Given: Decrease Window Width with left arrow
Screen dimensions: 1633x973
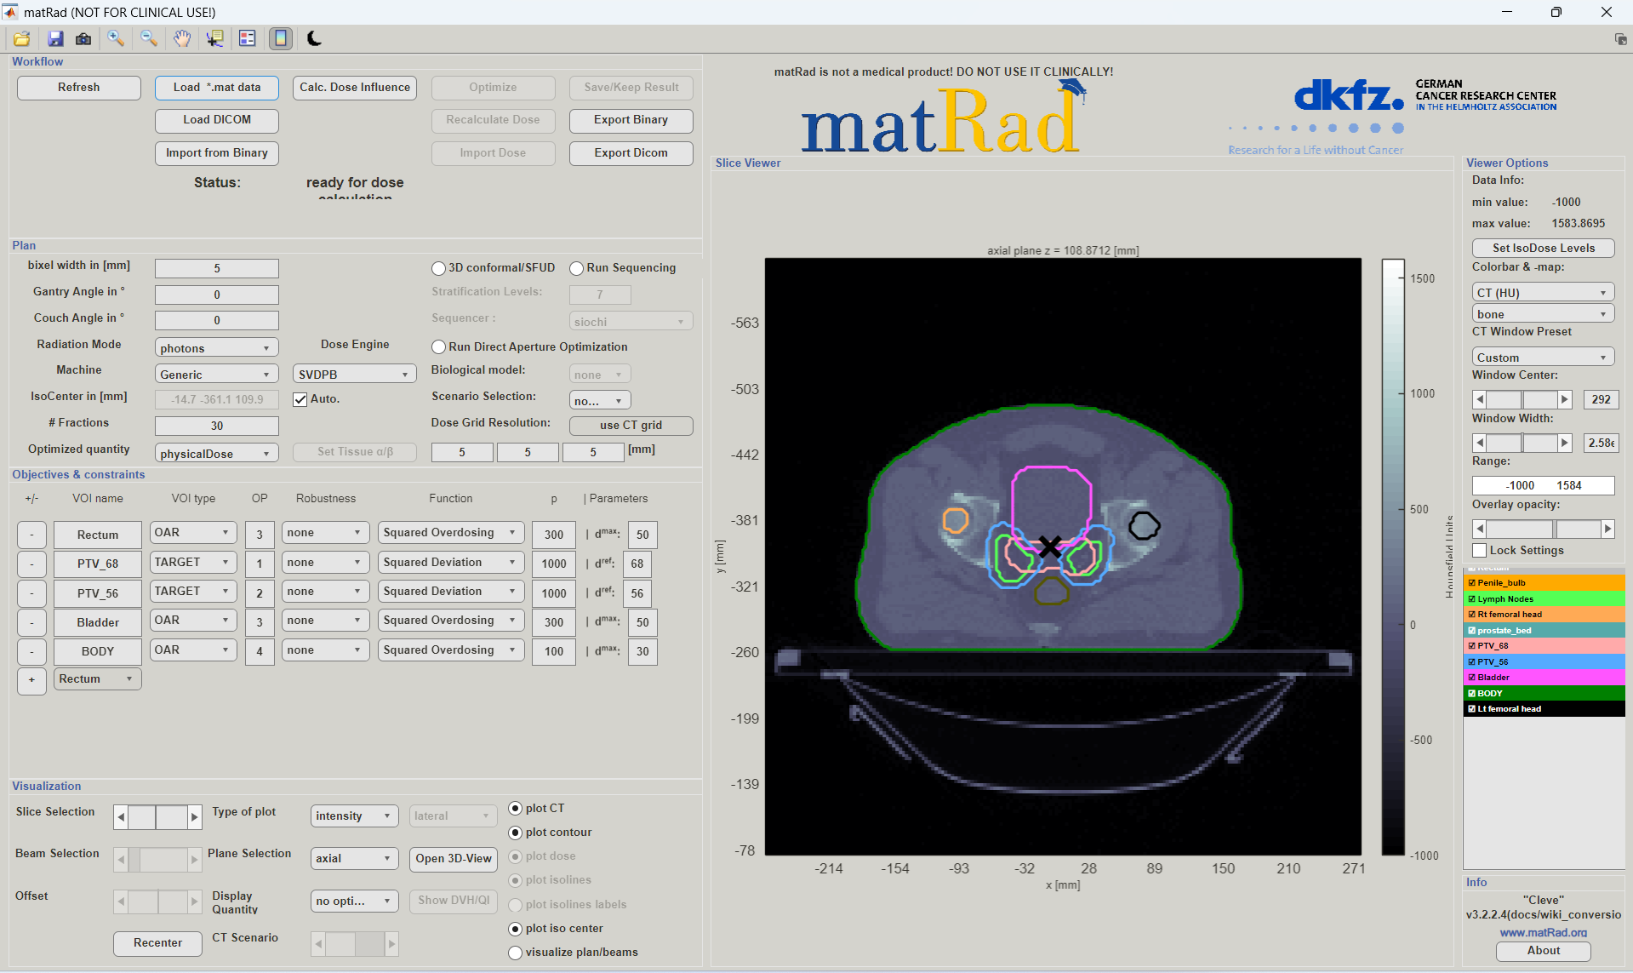Looking at the screenshot, I should 1480,443.
